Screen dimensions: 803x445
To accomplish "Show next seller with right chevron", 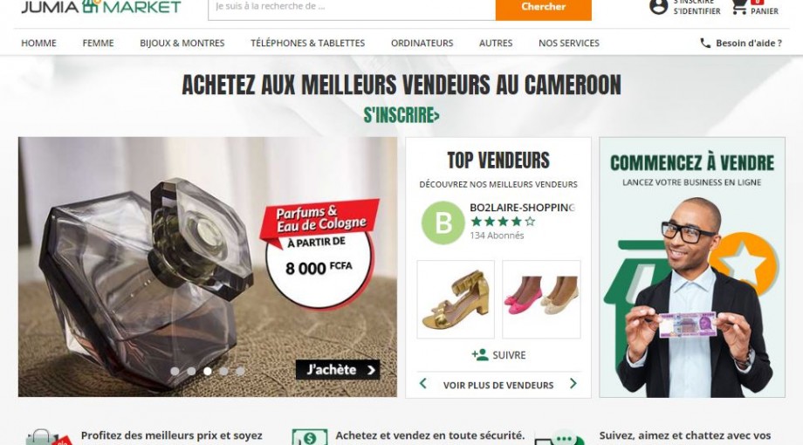I will point(573,384).
